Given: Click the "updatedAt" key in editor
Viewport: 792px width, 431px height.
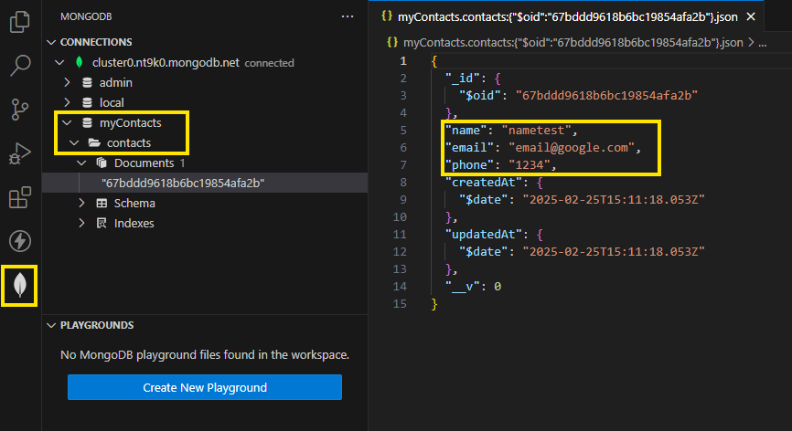Looking at the screenshot, I should [484, 235].
